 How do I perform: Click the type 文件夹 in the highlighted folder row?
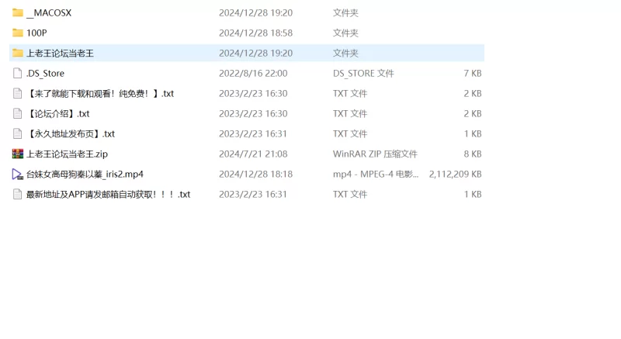[x=345, y=53]
